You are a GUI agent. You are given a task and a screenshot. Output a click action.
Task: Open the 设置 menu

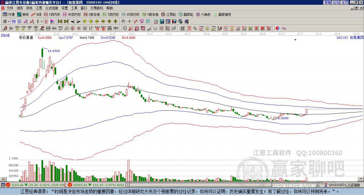(x=65, y=8)
